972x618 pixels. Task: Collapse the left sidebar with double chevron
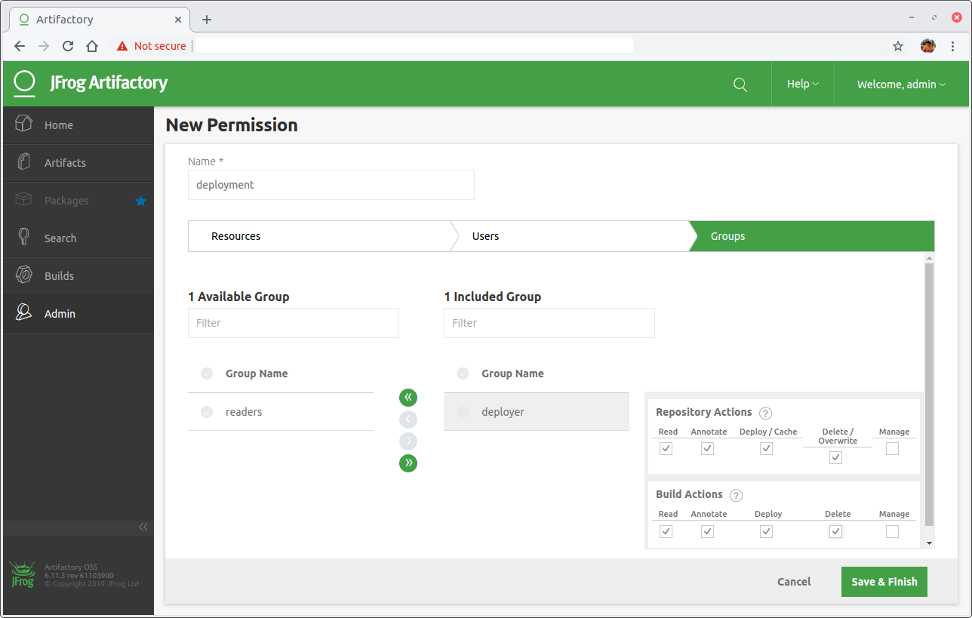point(143,527)
